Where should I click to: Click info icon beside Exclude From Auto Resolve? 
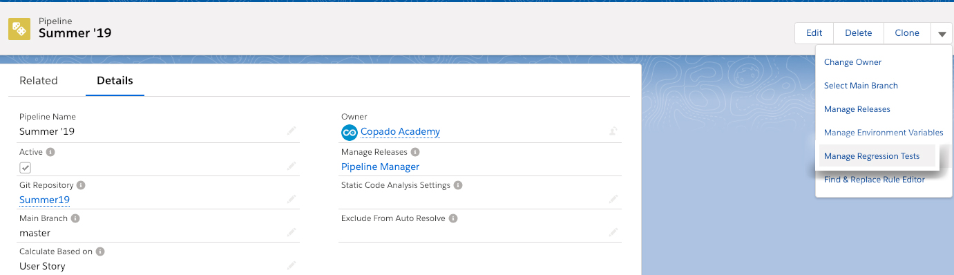click(x=453, y=218)
